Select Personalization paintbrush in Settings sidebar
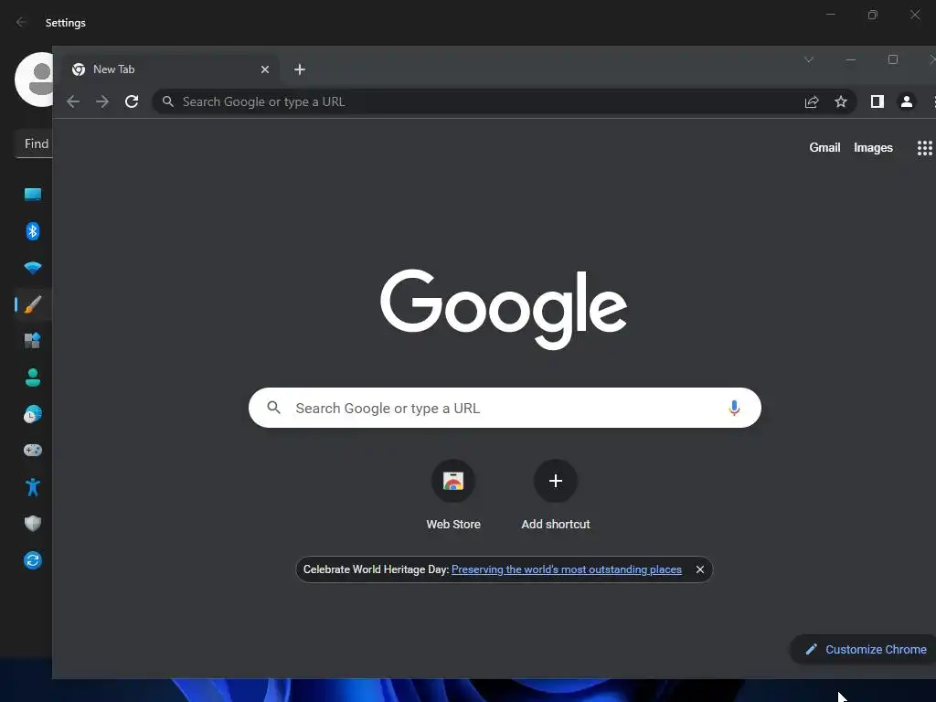 pyautogui.click(x=33, y=304)
